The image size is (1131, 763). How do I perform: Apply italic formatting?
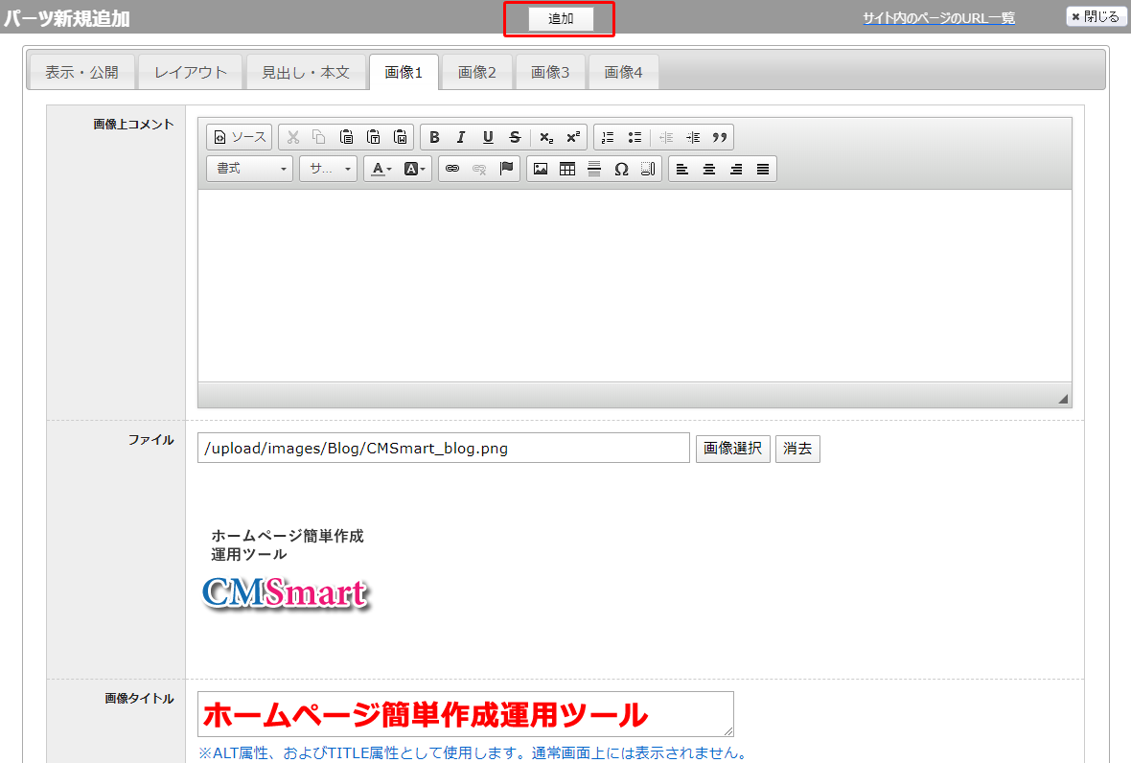tap(461, 137)
